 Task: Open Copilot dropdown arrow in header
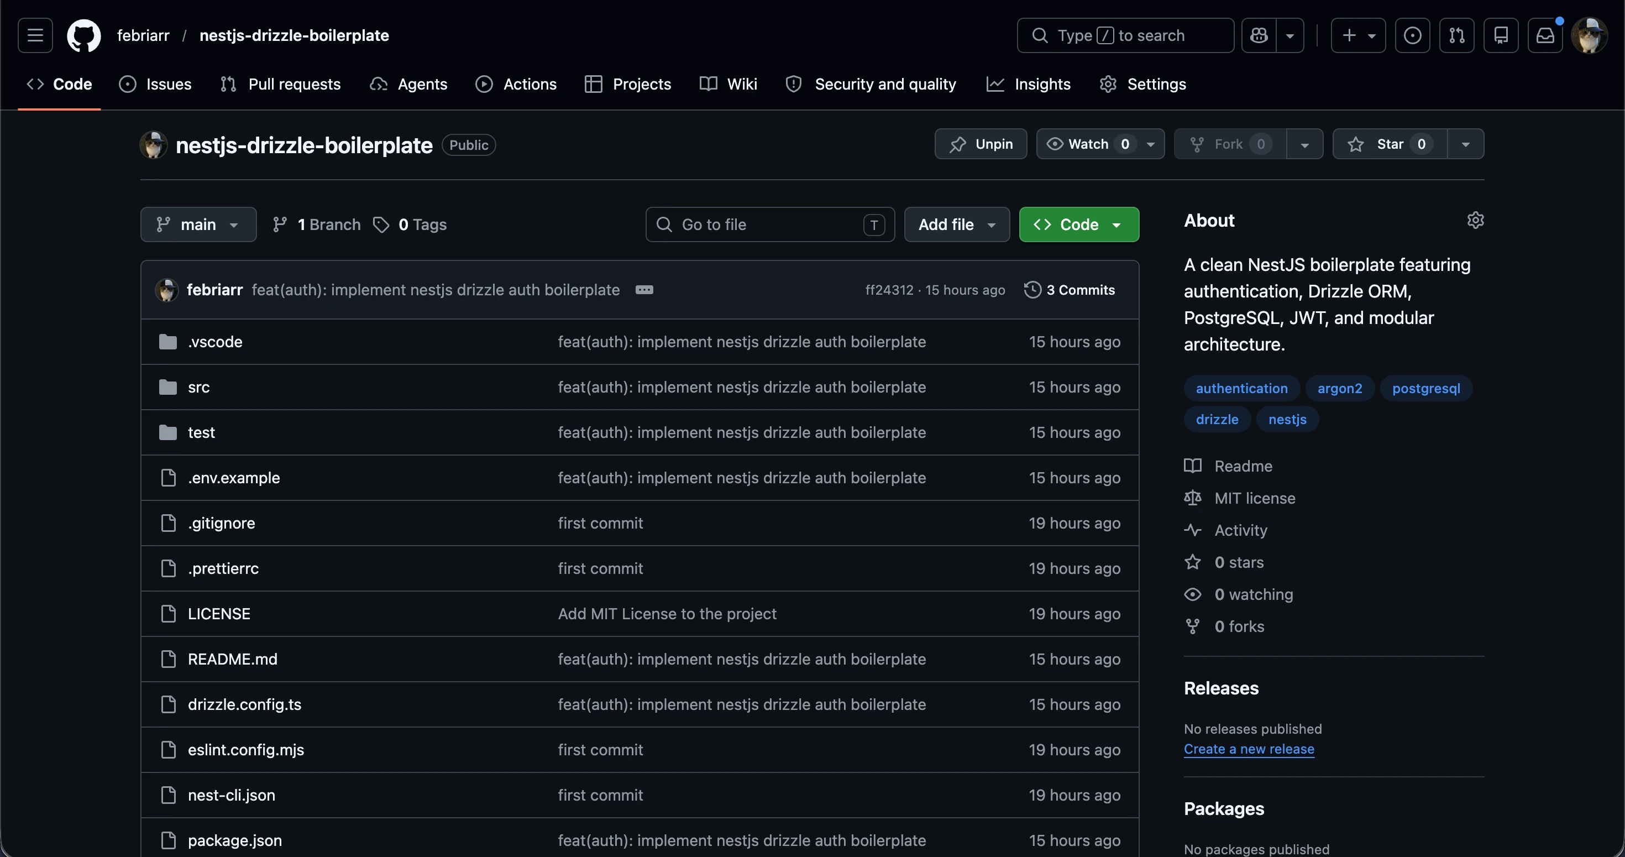[x=1290, y=35]
